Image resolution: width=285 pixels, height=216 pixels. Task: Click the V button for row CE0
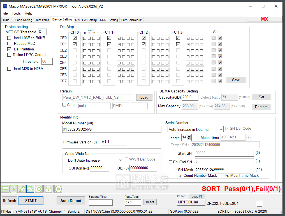[220, 38]
